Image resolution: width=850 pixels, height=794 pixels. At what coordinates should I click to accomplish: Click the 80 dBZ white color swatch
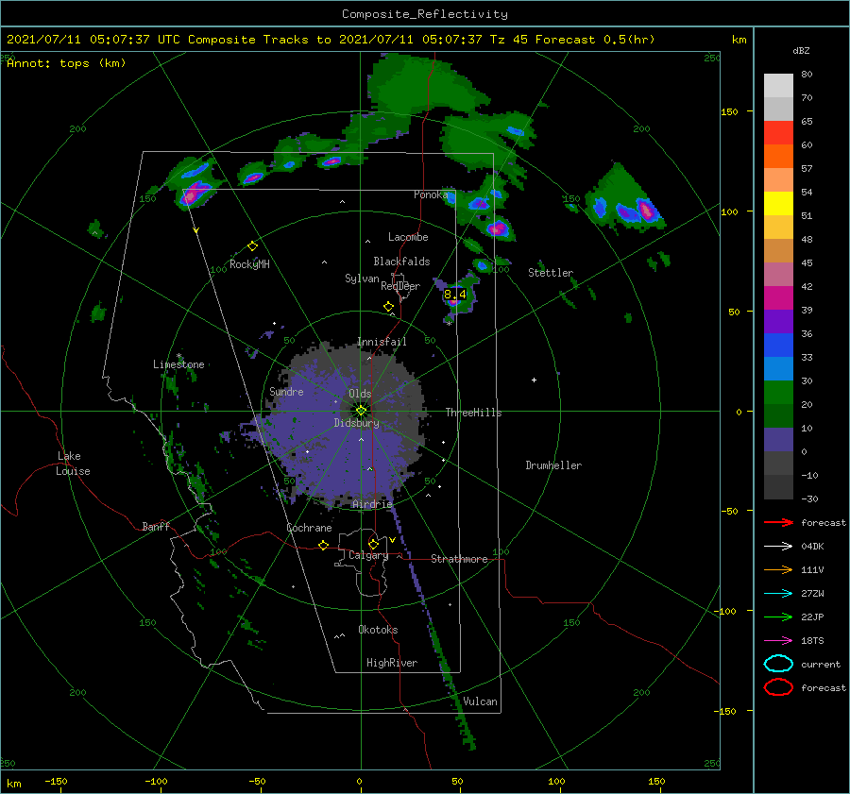click(778, 86)
